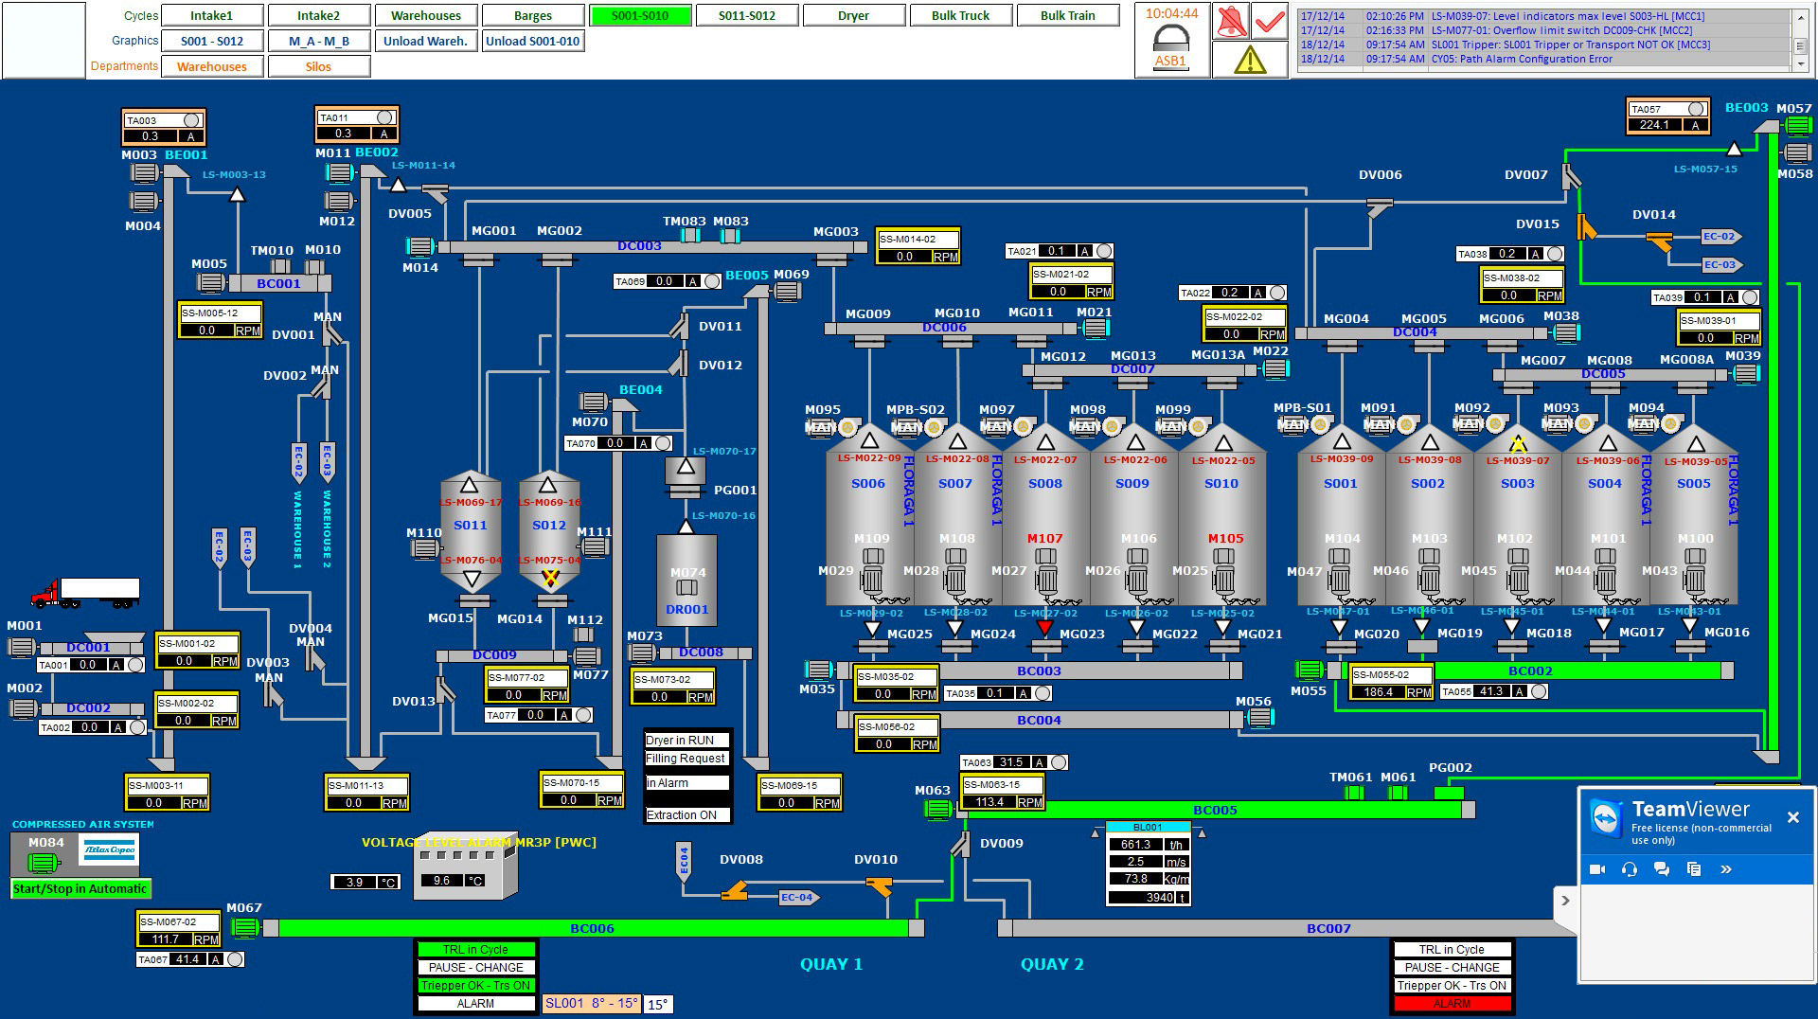
Task: Click the TeamViewer headset audio icon
Action: pyautogui.click(x=1630, y=869)
